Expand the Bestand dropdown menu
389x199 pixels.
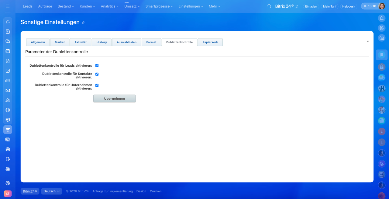pos(66,6)
